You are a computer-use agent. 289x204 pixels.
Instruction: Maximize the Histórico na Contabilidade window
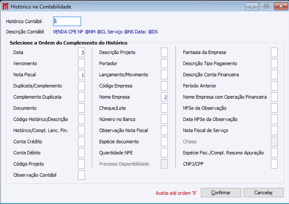tap(266, 7)
